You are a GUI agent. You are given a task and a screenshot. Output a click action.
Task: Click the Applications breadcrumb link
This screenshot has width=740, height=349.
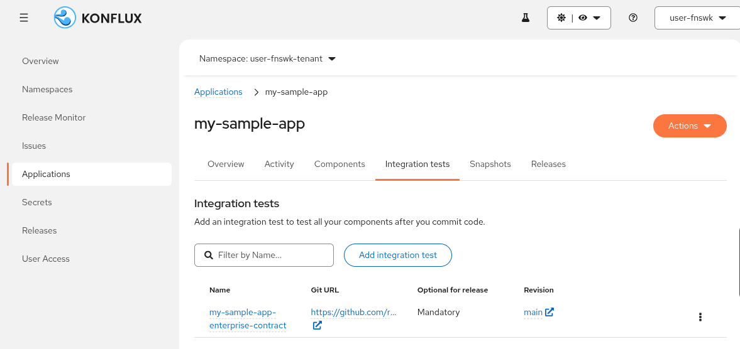pyautogui.click(x=218, y=92)
